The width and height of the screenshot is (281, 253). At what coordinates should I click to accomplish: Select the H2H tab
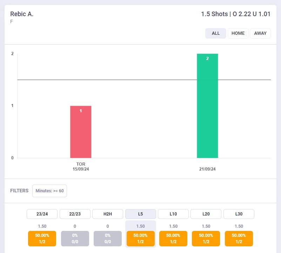pos(108,214)
